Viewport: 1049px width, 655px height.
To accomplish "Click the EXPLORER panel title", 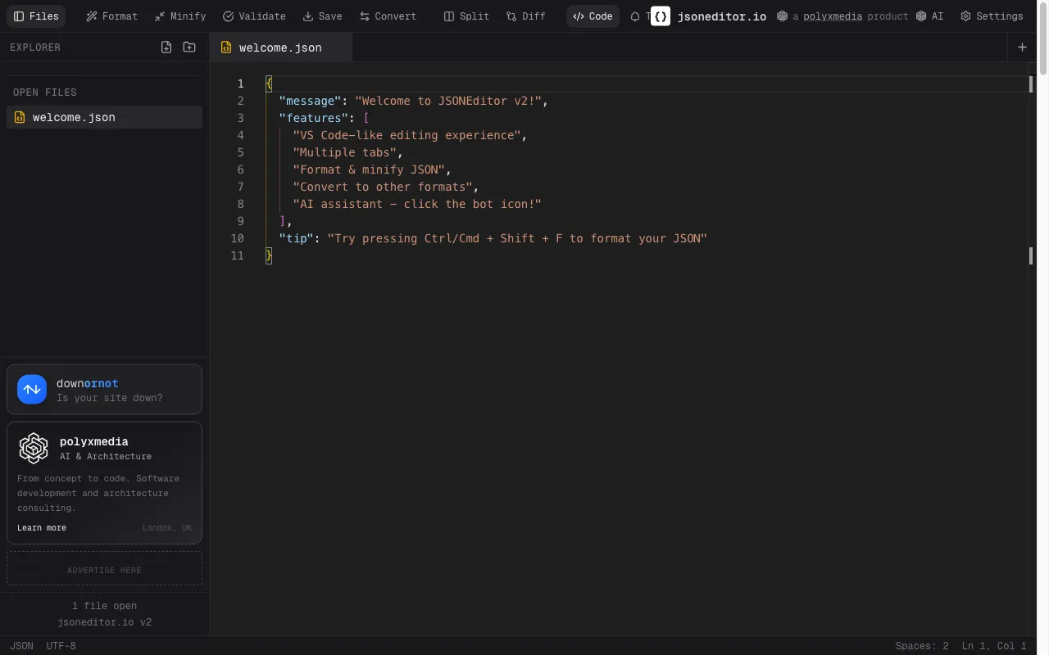I will pyautogui.click(x=35, y=47).
